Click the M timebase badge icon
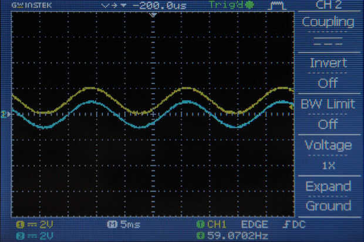This screenshot has width=364, height=242. 112,224
